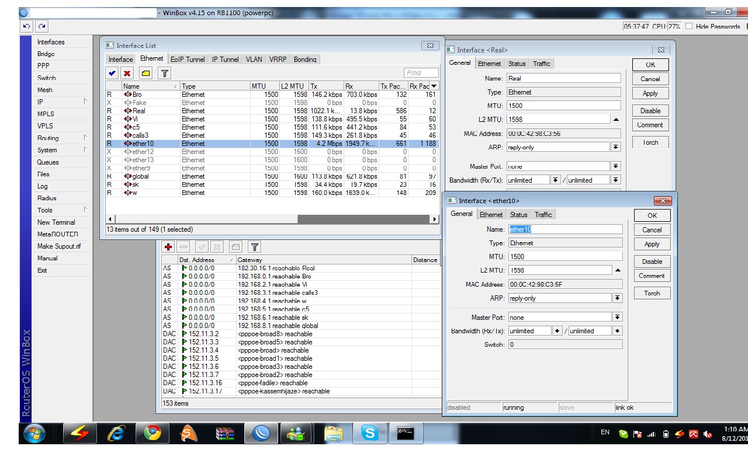748x467 pixels.
Task: Click Apply in the Interface Real window
Action: tap(650, 93)
